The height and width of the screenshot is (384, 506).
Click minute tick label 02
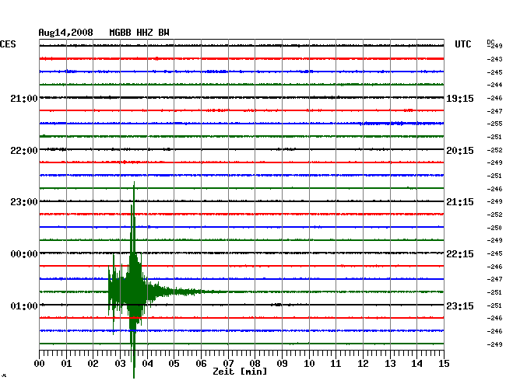click(93, 364)
